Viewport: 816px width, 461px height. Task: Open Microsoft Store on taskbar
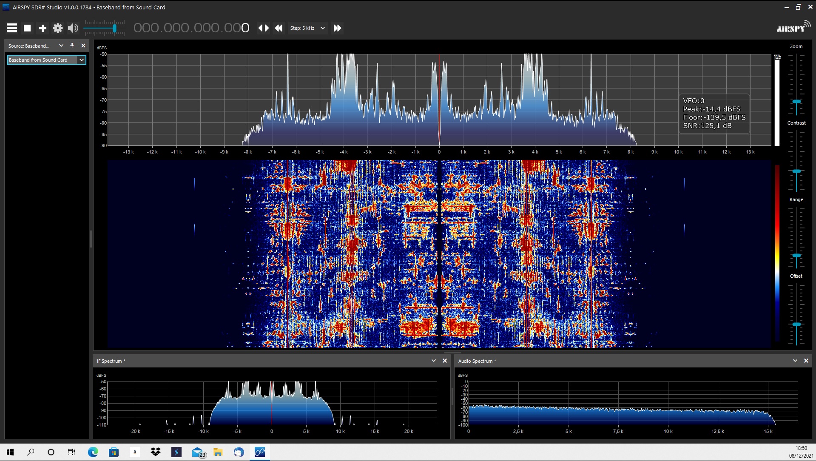(114, 452)
